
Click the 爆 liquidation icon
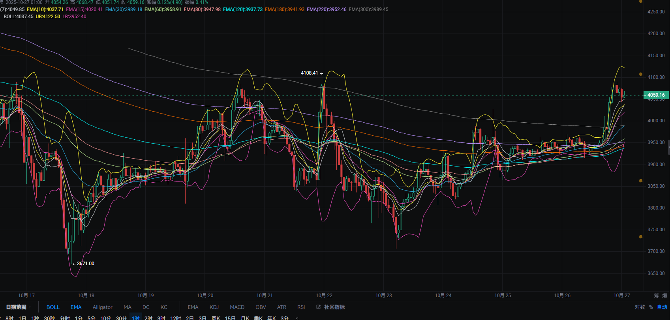click(x=664, y=296)
